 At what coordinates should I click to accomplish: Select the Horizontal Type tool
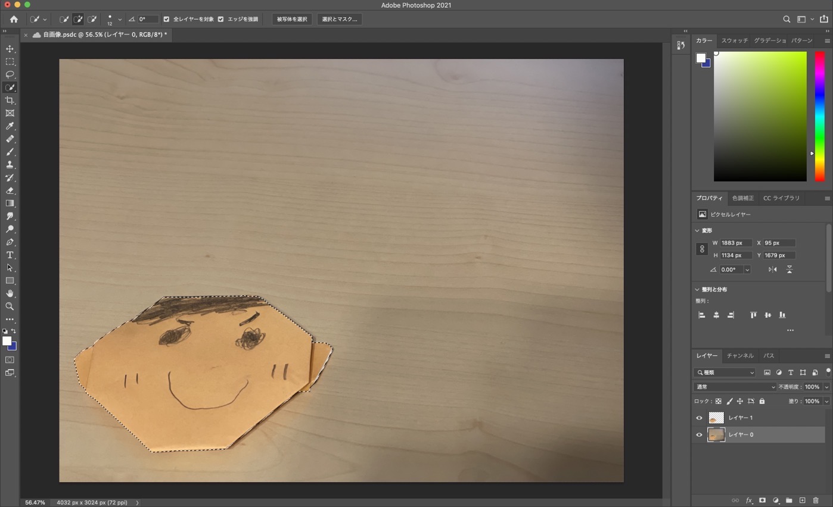tap(10, 255)
